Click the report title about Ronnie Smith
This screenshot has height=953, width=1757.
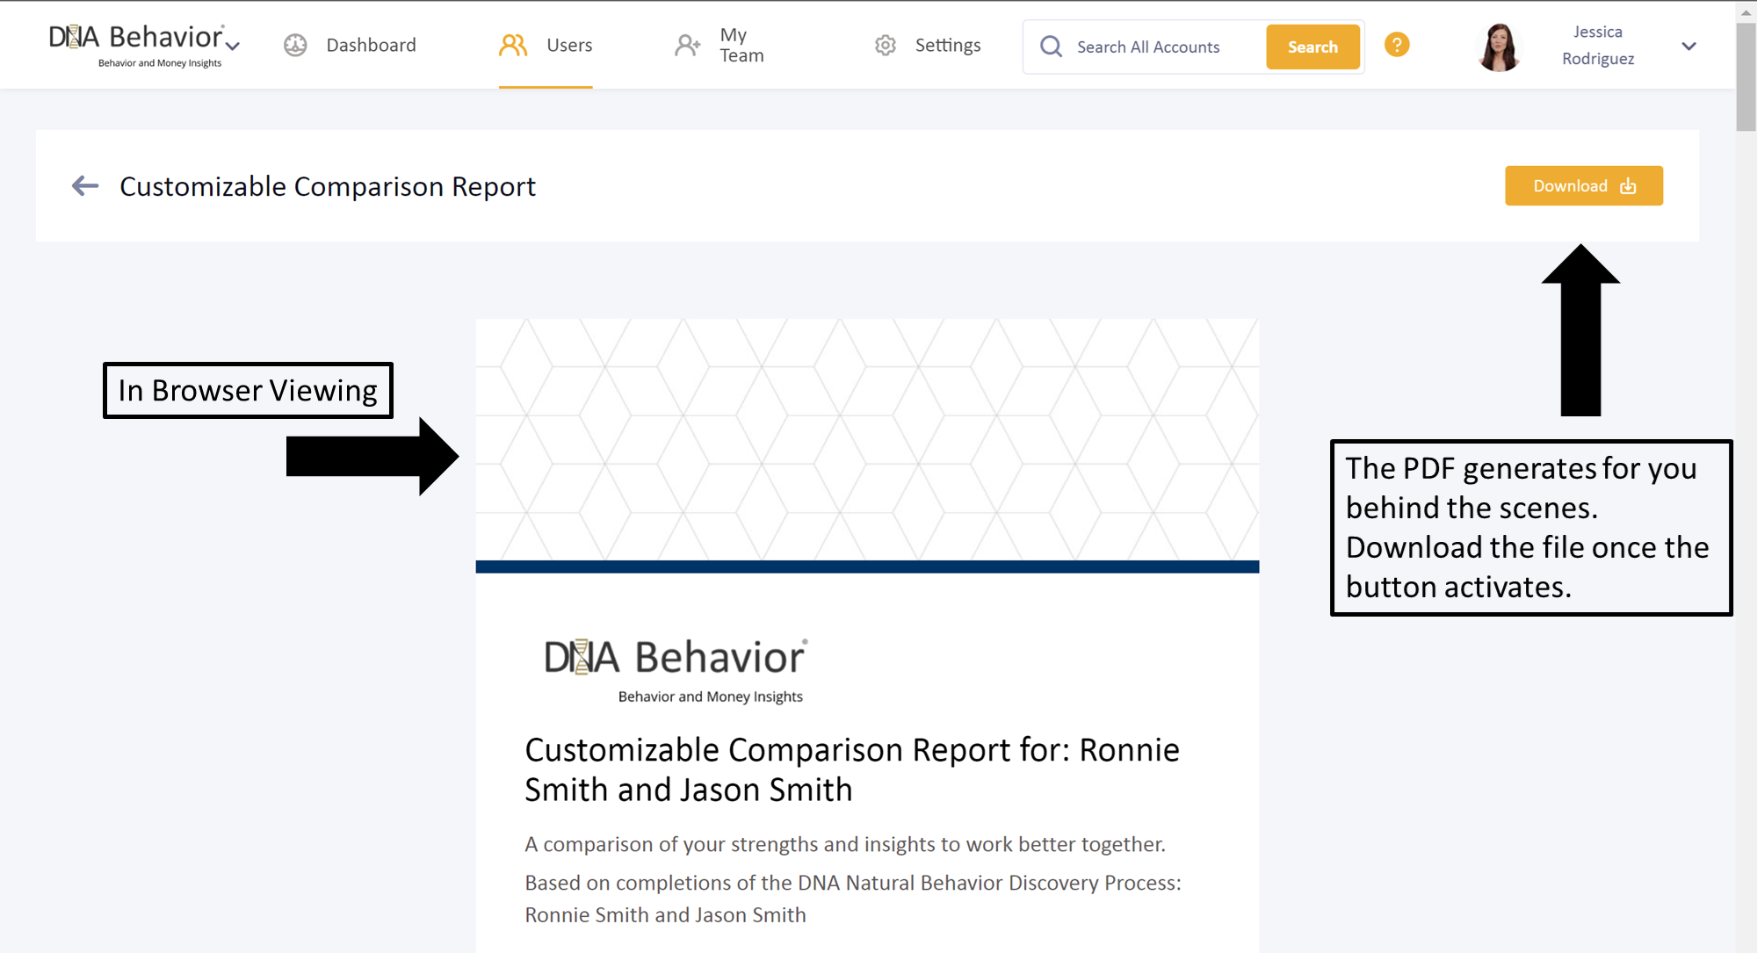(x=851, y=769)
